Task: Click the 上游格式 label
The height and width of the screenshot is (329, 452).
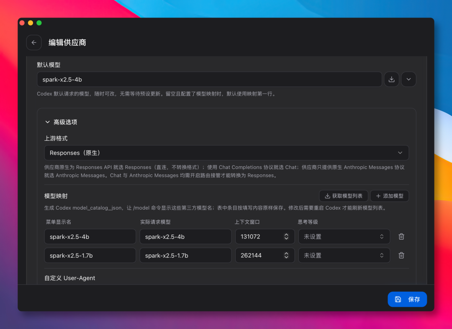Action: point(56,139)
